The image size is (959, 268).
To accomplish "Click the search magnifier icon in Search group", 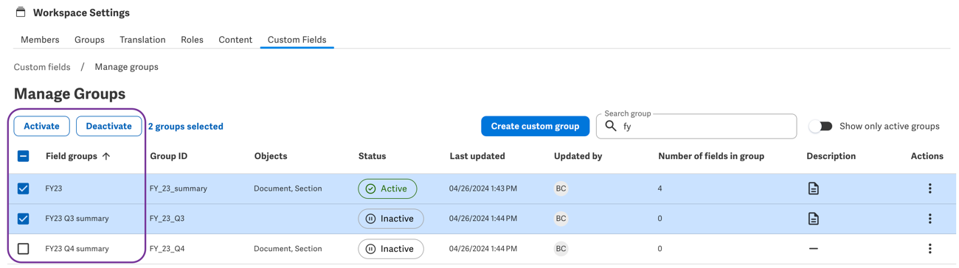I will (611, 127).
